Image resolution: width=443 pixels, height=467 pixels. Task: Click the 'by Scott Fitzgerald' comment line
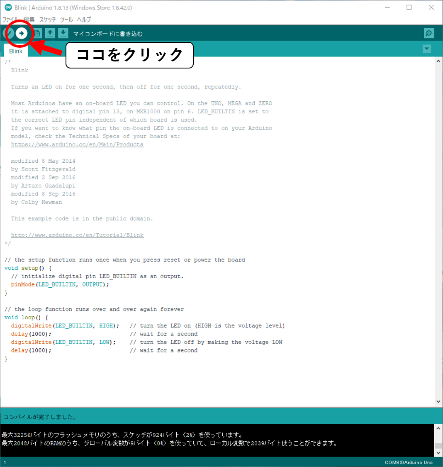pyautogui.click(x=43, y=169)
